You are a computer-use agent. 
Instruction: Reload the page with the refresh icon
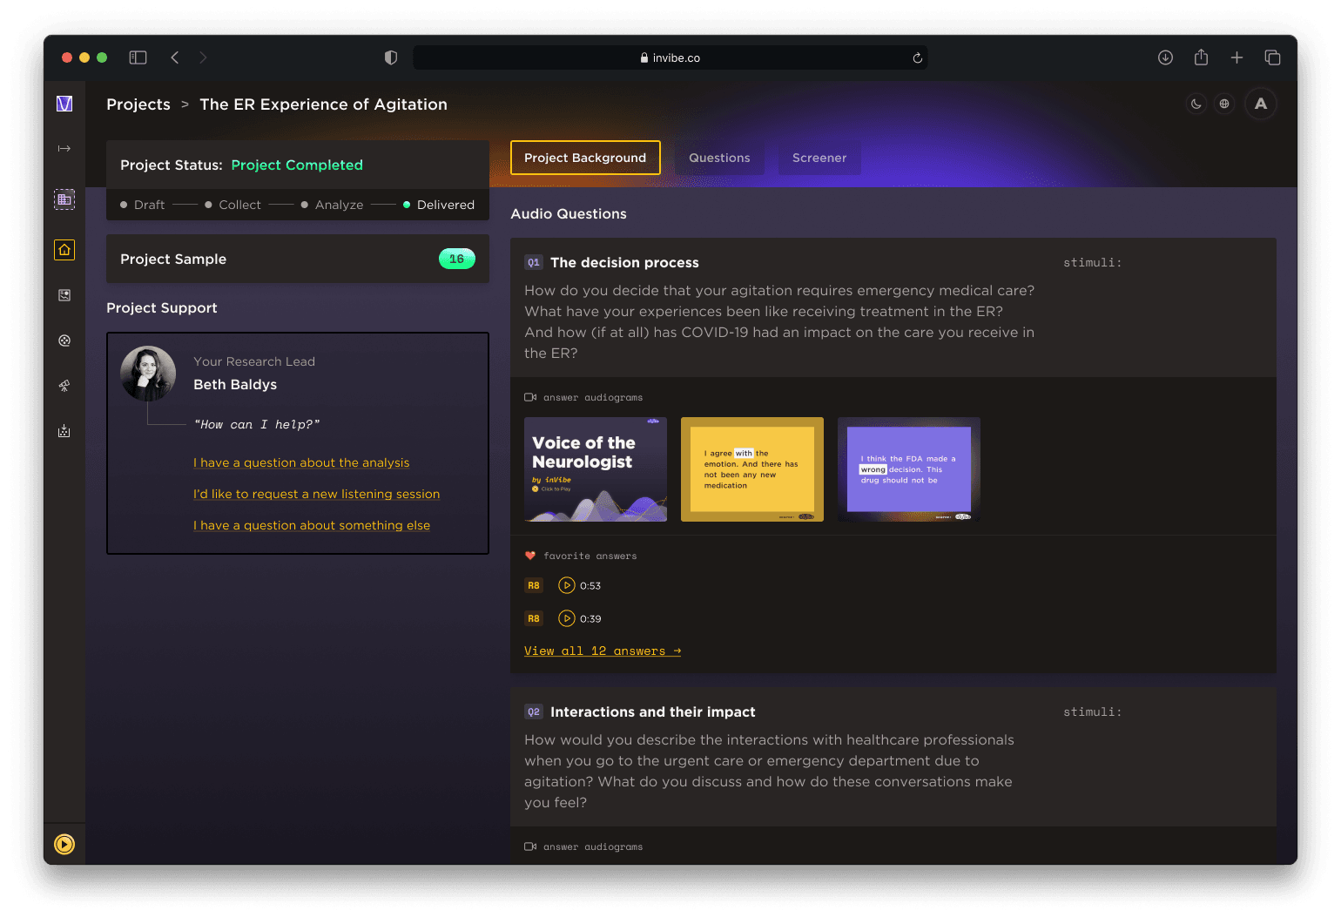pos(917,57)
